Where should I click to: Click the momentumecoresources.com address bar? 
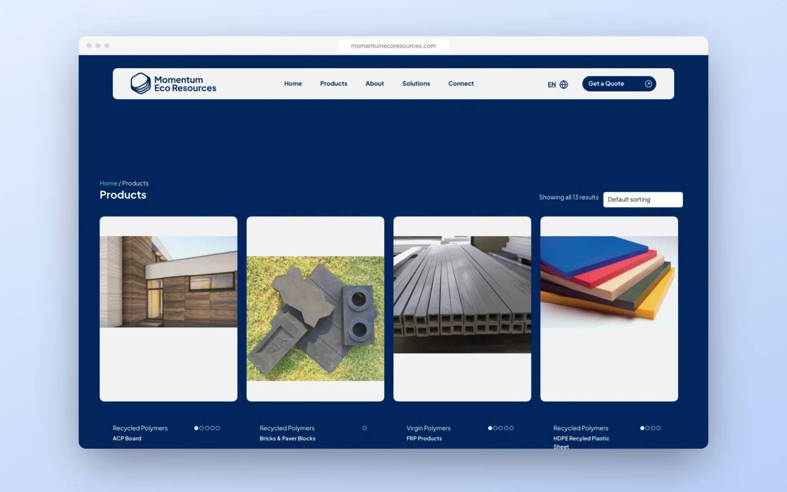pos(393,46)
